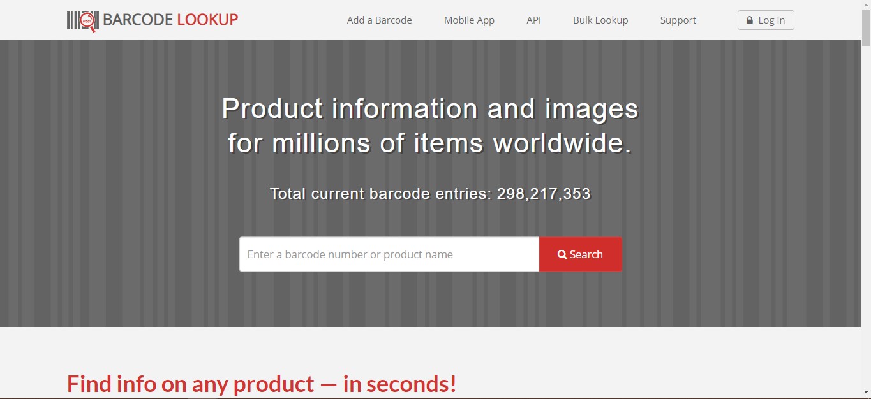The height and width of the screenshot is (399, 871).
Task: Click the 'Find info on any product' heading
Action: [x=262, y=384]
